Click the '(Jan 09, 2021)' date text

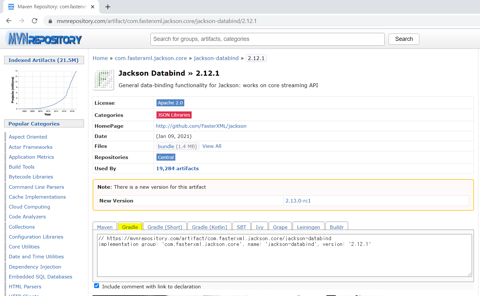click(174, 136)
